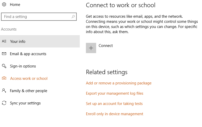Open Add or remove a provisioning package
This screenshot has width=202, height=127.
pos(119,83)
